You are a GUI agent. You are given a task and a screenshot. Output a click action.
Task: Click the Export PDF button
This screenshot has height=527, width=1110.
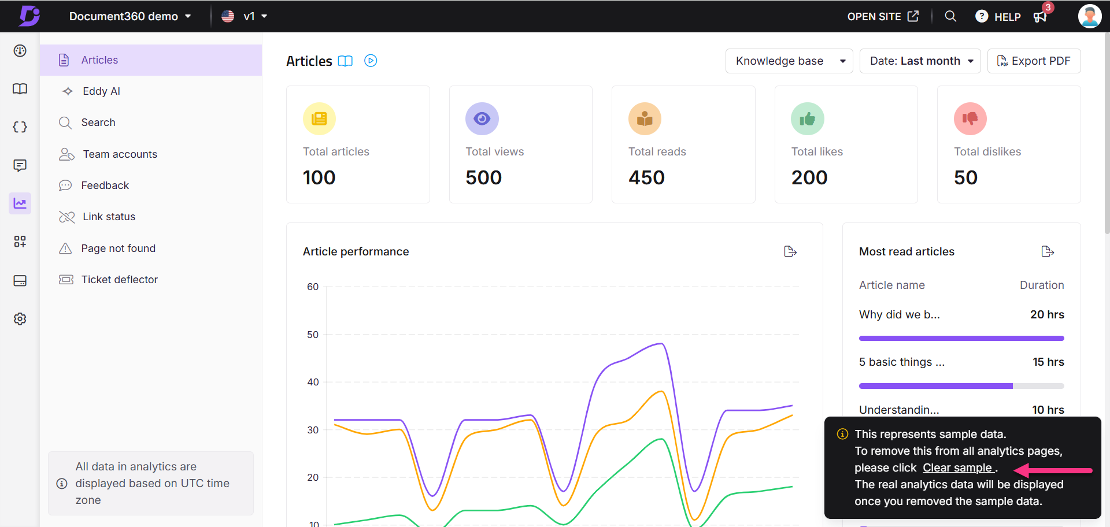pyautogui.click(x=1034, y=61)
